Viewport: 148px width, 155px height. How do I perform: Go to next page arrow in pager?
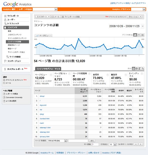[x=141, y=144]
